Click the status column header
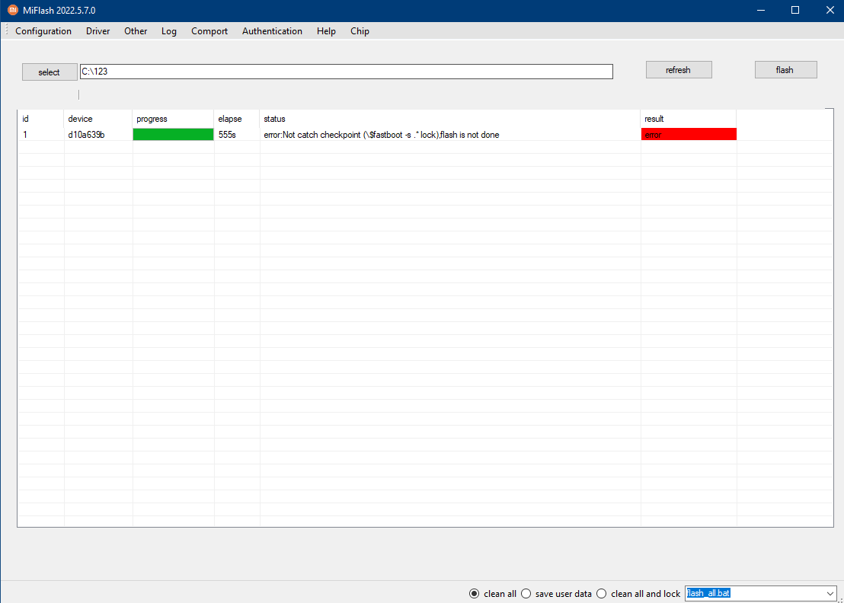 (450, 119)
